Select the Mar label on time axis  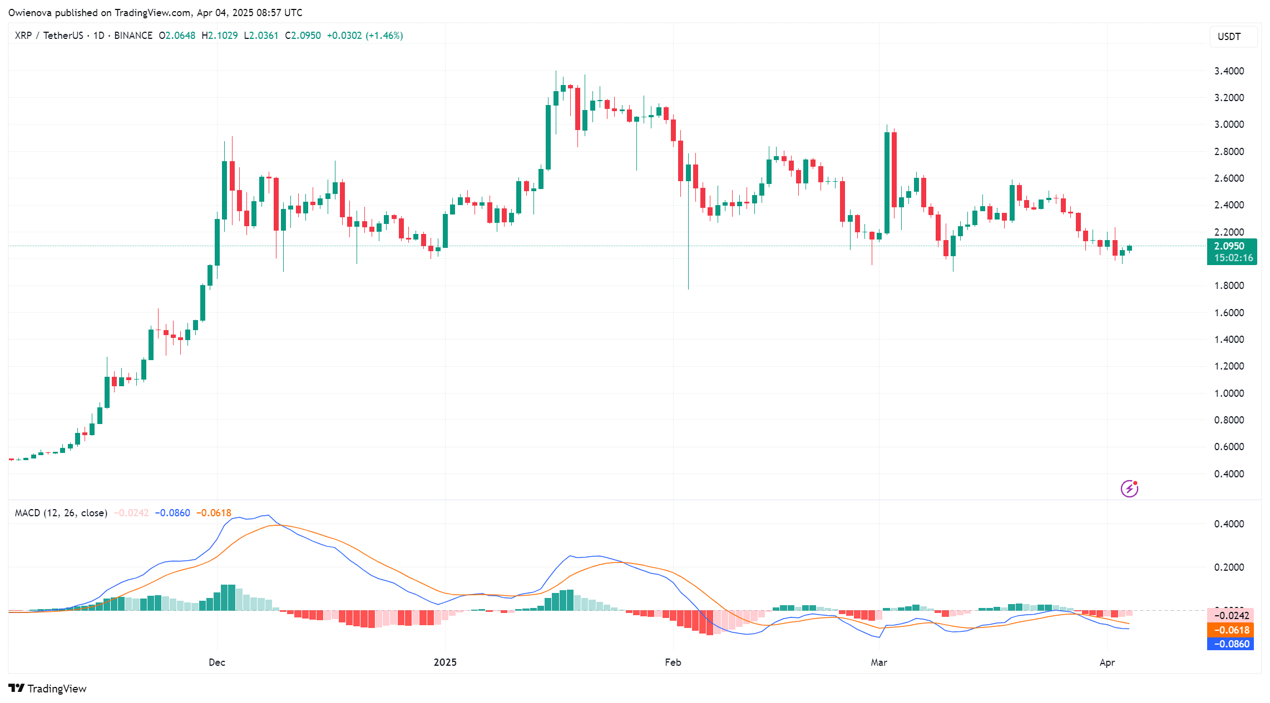879,662
